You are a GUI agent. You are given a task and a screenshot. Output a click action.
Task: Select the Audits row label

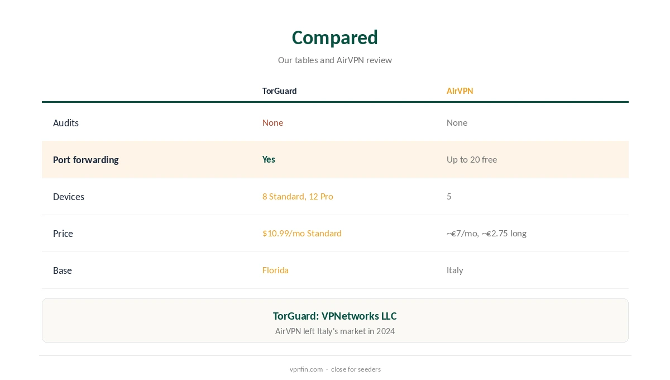pos(66,123)
